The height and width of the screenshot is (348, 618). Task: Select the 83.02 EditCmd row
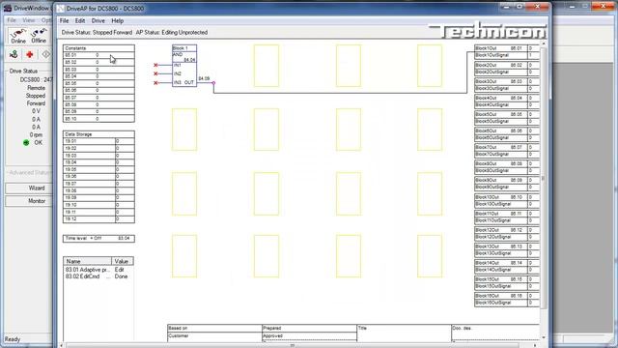point(98,276)
